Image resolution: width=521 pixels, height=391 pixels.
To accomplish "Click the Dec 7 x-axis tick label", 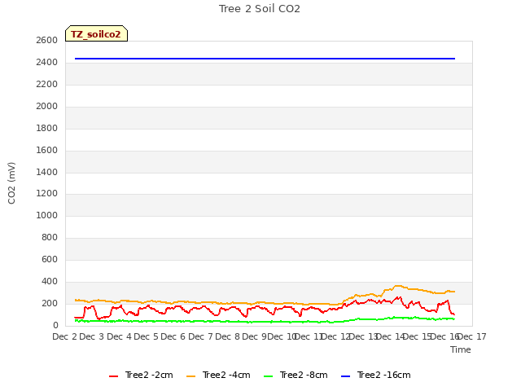I will [200, 336].
